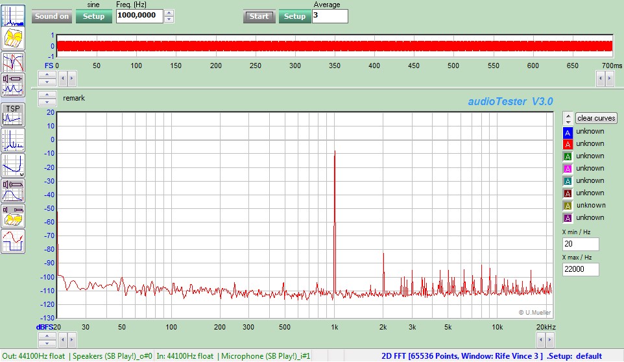Image resolution: width=624 pixels, height=362 pixels.
Task: Click up arrow beside the remark label
Action: [x=47, y=95]
